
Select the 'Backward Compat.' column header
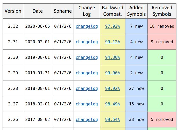tap(112, 11)
